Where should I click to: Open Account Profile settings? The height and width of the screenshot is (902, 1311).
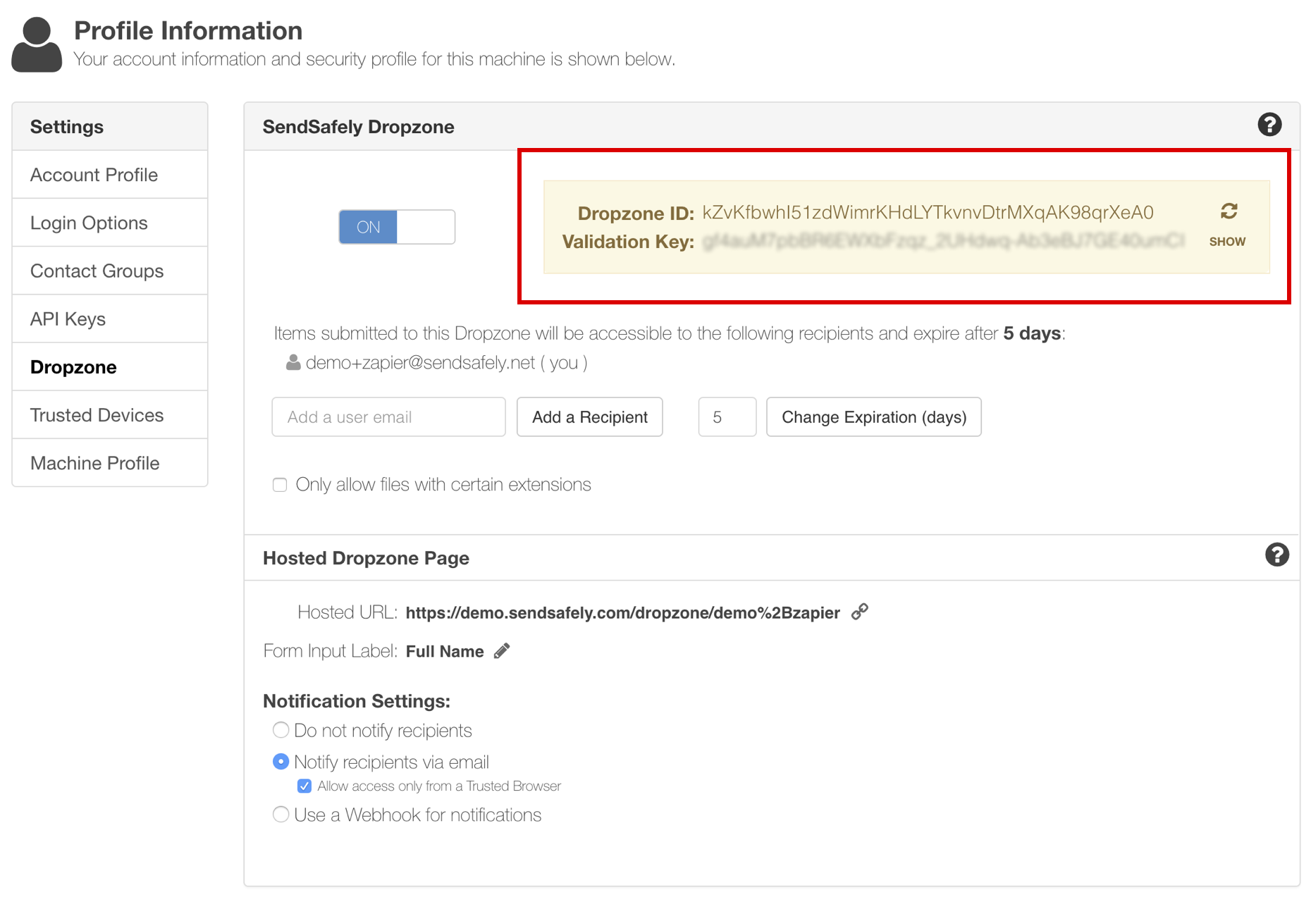110,175
